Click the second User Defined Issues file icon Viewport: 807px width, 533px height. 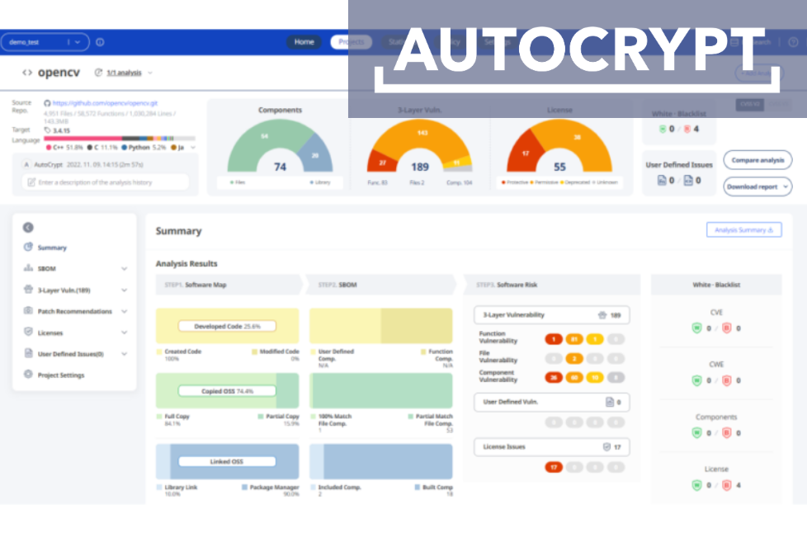coord(688,180)
